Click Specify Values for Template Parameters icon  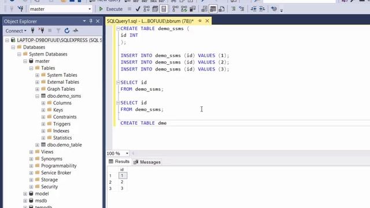pyautogui.click(x=273, y=9)
